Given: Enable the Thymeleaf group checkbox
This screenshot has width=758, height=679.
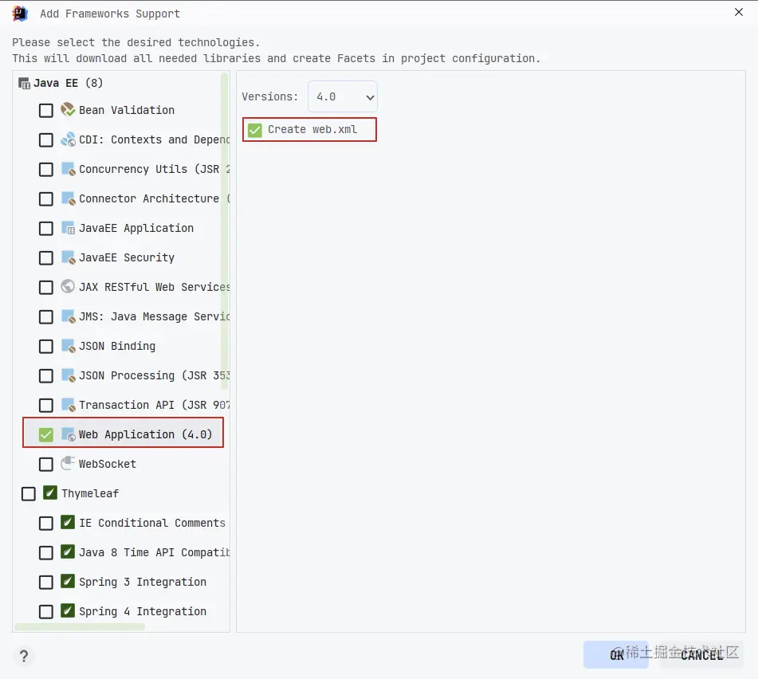Looking at the screenshot, I should tap(29, 494).
